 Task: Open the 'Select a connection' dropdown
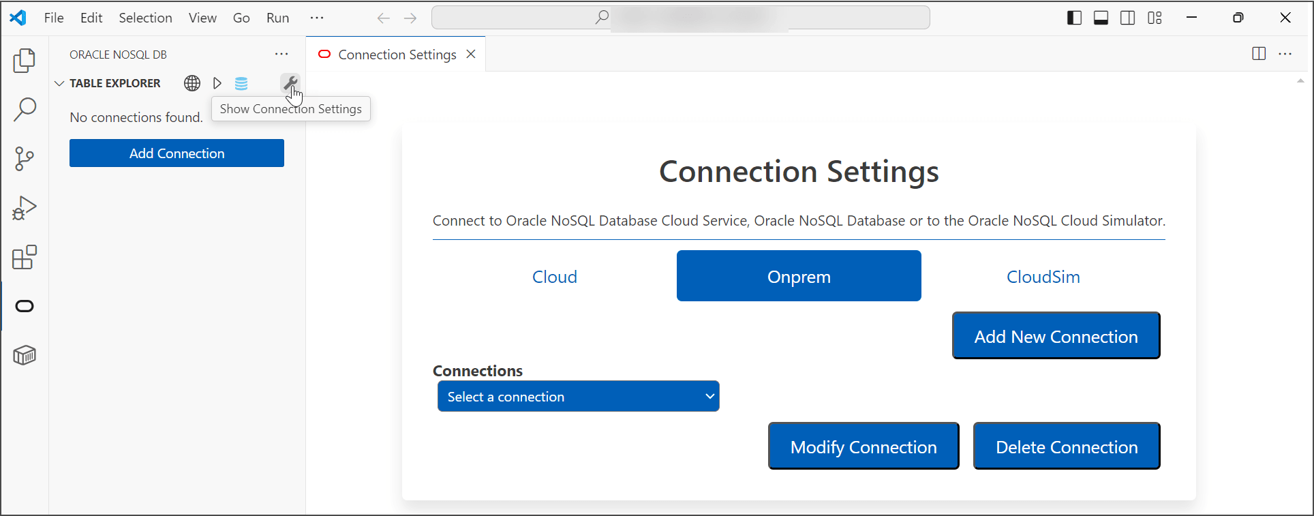(578, 397)
